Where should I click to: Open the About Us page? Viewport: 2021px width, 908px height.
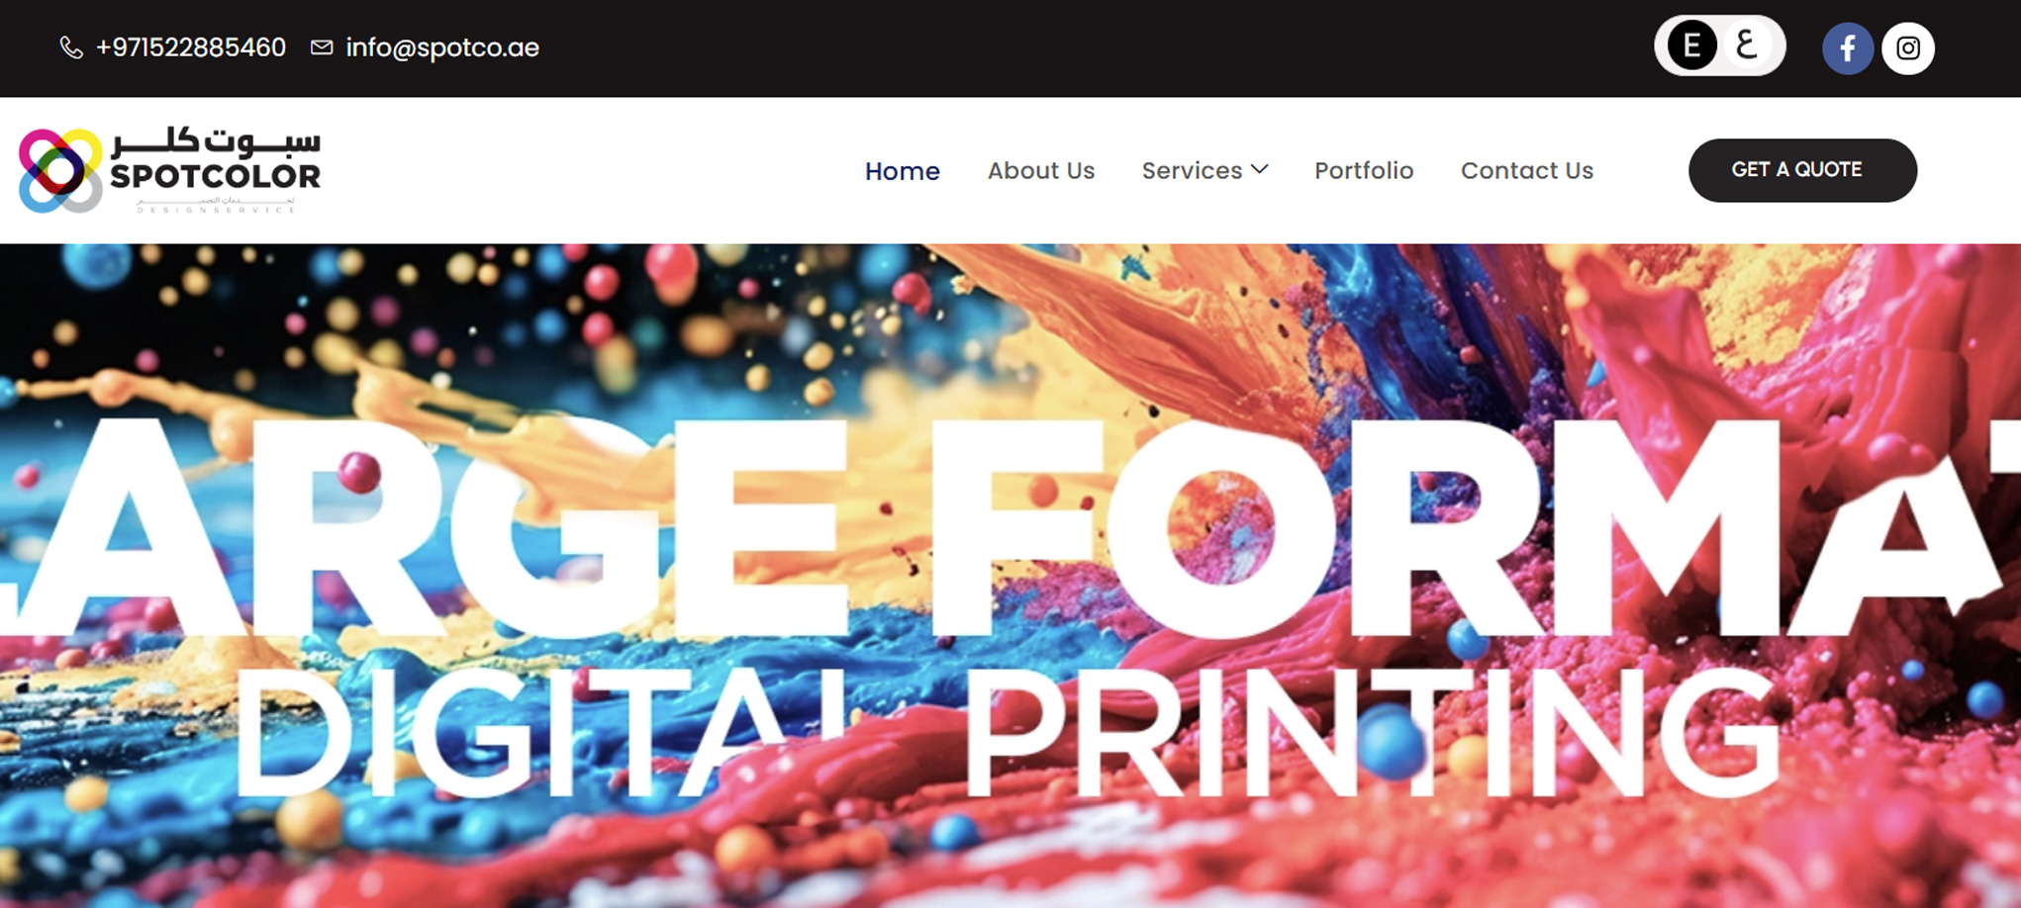point(1041,170)
